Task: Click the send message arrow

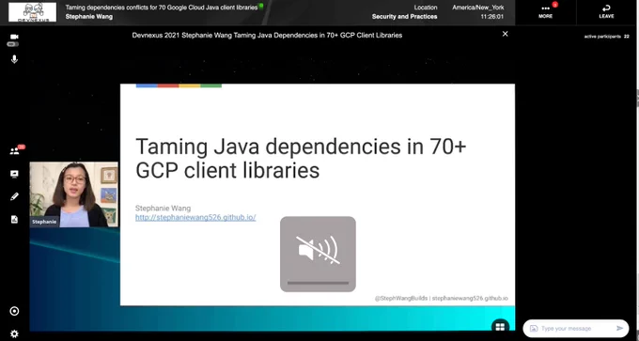Action: point(620,329)
